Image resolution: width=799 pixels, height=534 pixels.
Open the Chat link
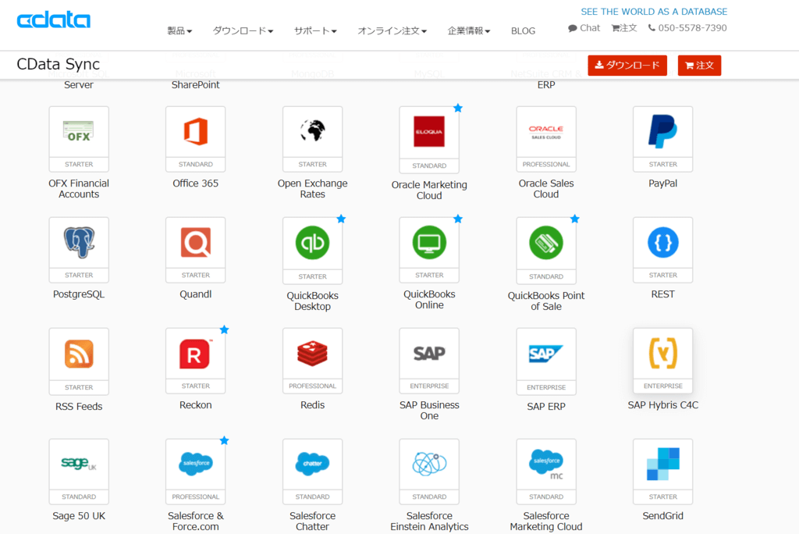(x=584, y=28)
